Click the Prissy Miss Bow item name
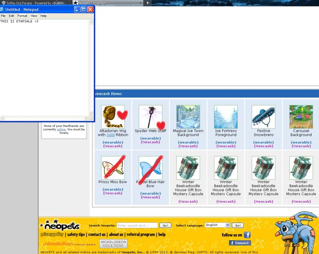319x254 pixels. pos(113,182)
